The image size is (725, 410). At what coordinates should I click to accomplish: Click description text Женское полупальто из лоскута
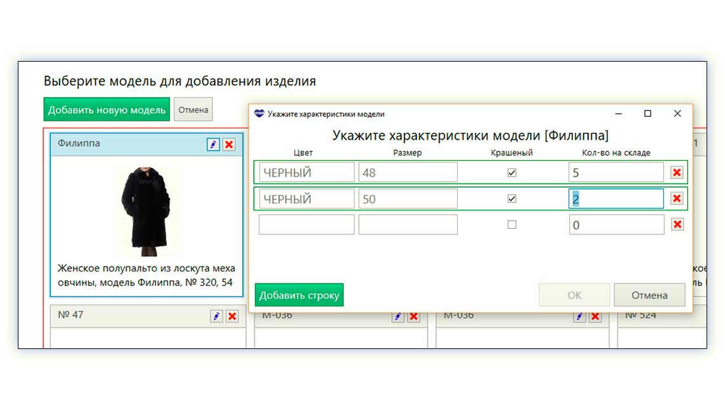click(x=146, y=275)
